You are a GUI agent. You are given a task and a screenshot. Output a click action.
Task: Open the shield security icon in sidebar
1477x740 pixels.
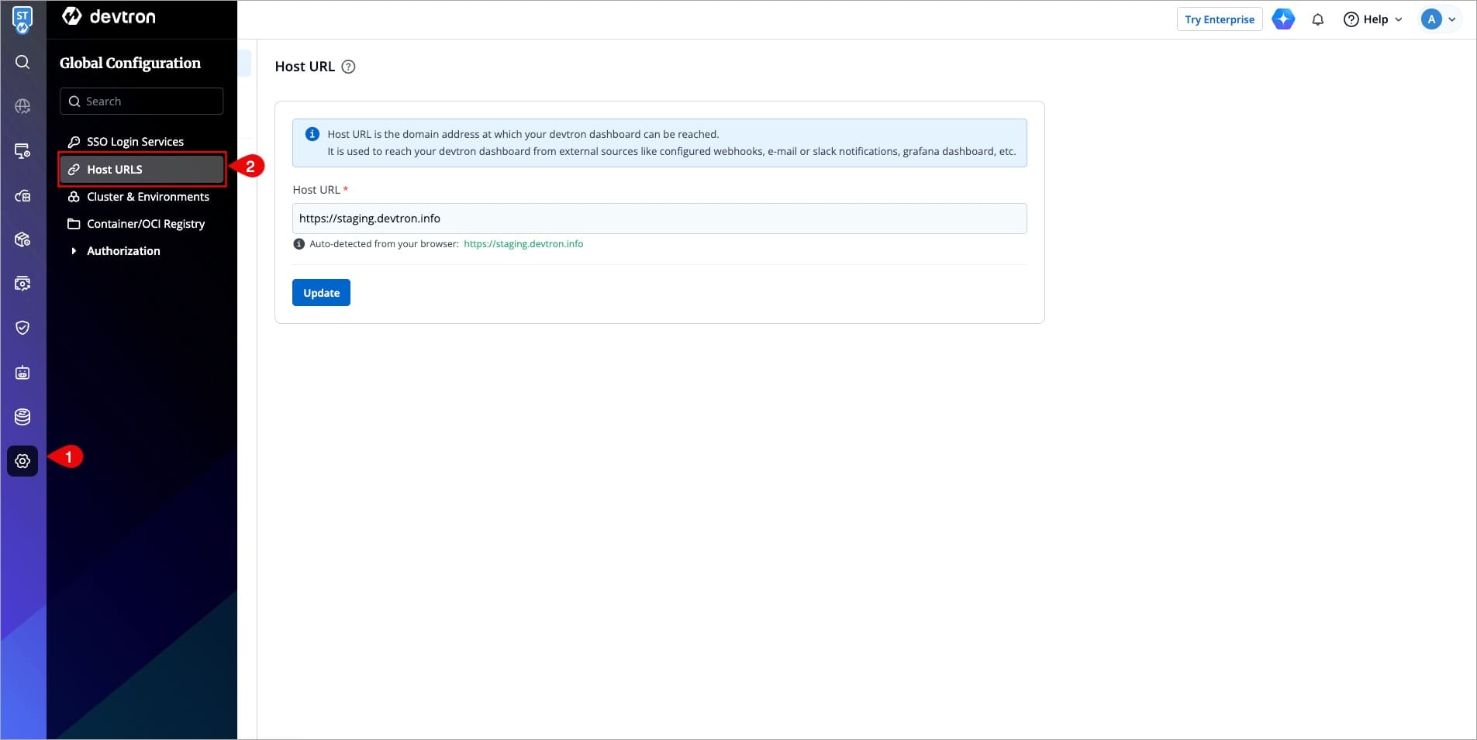pyautogui.click(x=22, y=328)
